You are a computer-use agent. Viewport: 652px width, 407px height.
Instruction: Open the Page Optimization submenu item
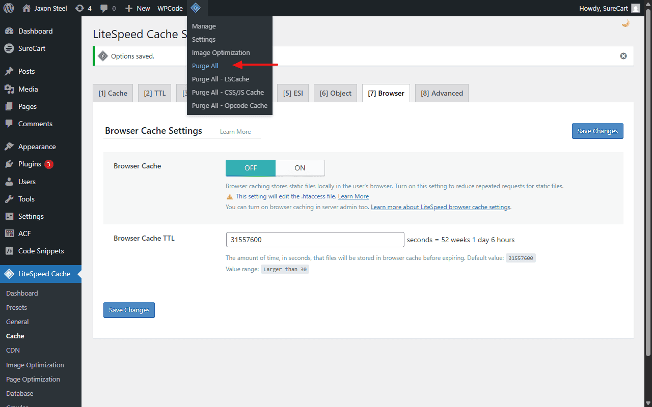(x=33, y=379)
